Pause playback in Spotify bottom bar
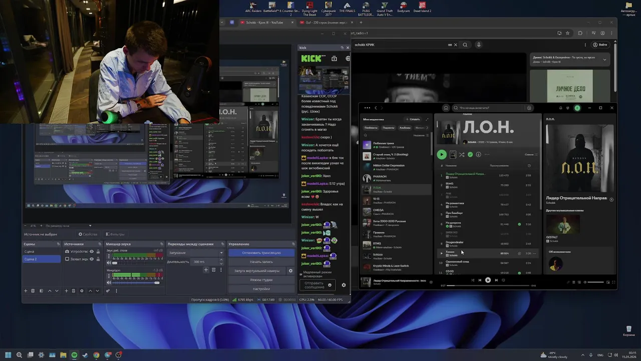Screen dimensions: 641x361 pos(488,280)
